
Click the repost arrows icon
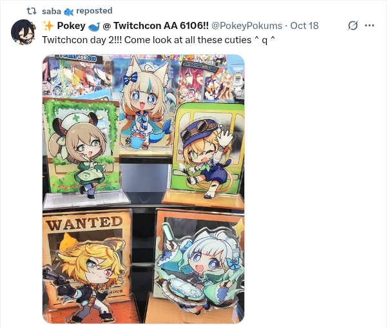click(32, 11)
